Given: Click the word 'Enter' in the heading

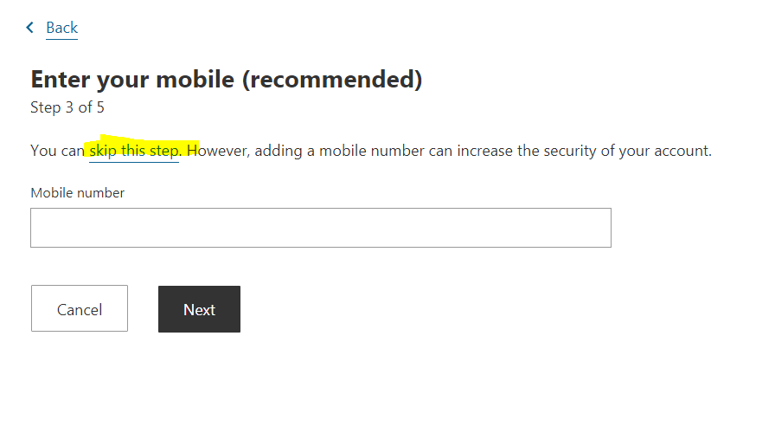Looking at the screenshot, I should (61, 79).
